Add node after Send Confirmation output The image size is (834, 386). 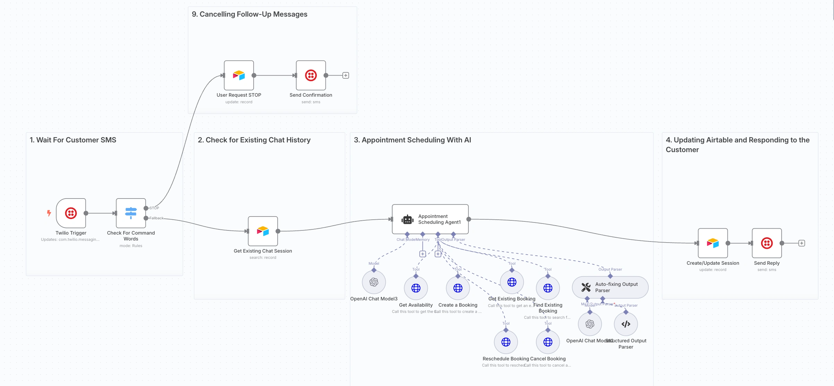[346, 76]
